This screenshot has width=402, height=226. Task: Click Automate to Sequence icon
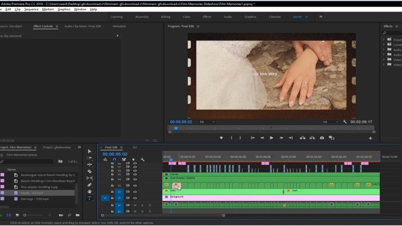[x=61, y=215]
